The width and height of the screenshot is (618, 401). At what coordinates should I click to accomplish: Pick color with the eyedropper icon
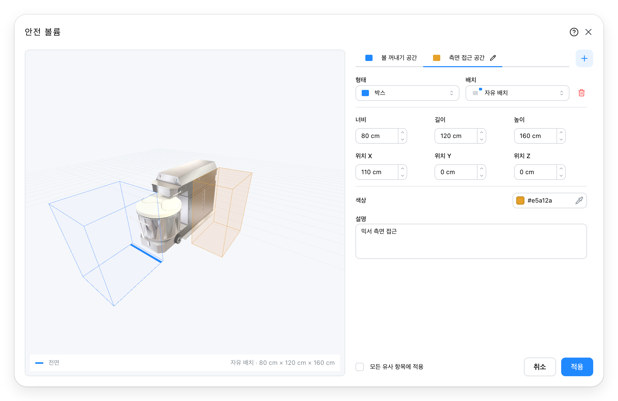click(x=579, y=201)
